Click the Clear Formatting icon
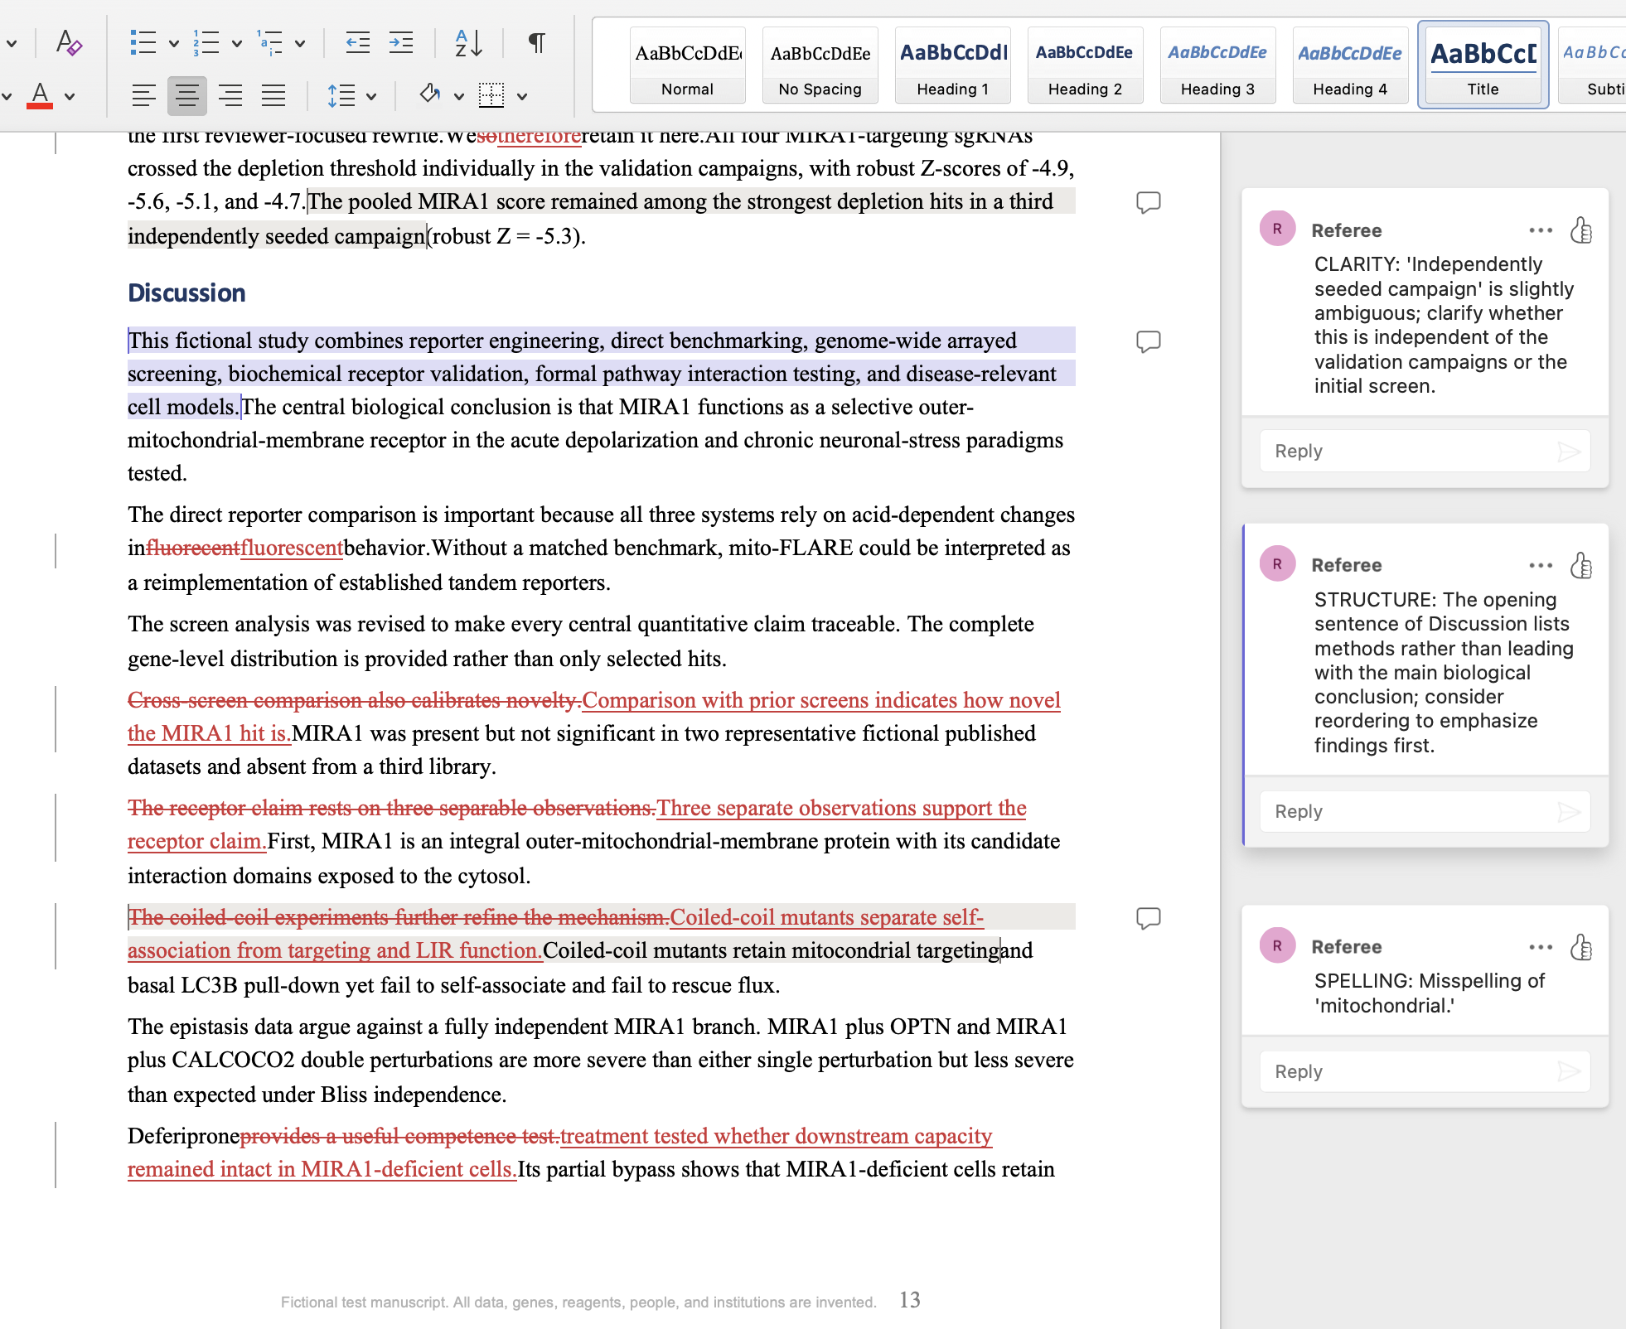The width and height of the screenshot is (1626, 1329). click(69, 42)
